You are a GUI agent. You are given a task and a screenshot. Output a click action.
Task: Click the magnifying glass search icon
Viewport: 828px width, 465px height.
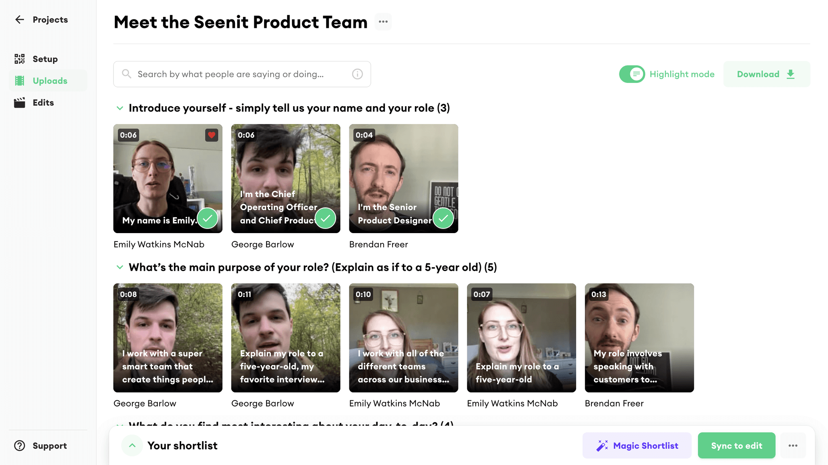pos(126,74)
